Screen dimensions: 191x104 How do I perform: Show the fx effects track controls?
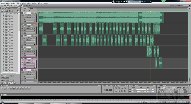(25, 10)
